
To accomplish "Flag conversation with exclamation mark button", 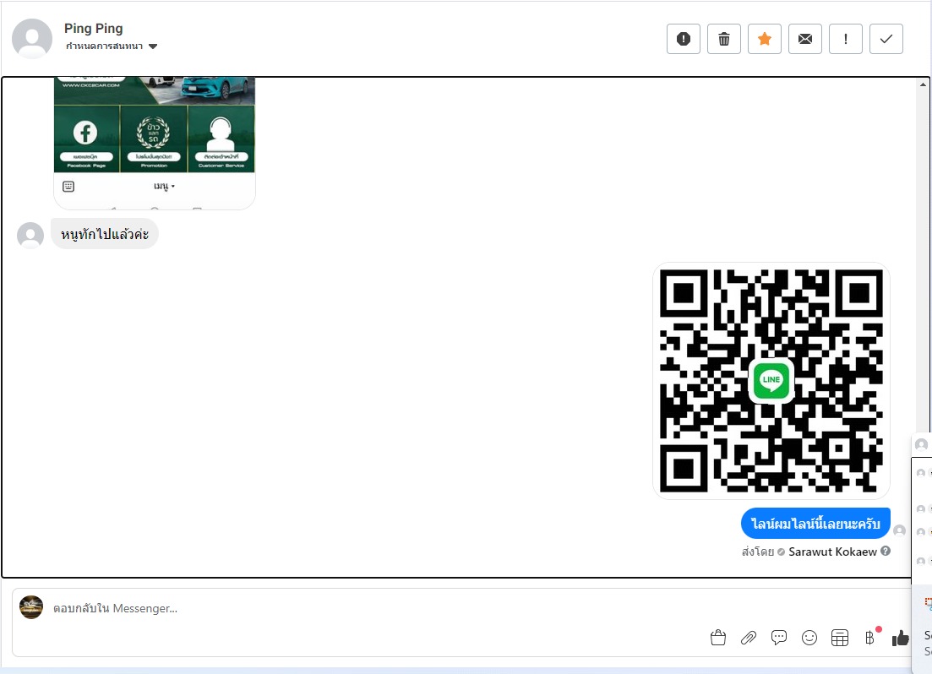I will coord(845,39).
